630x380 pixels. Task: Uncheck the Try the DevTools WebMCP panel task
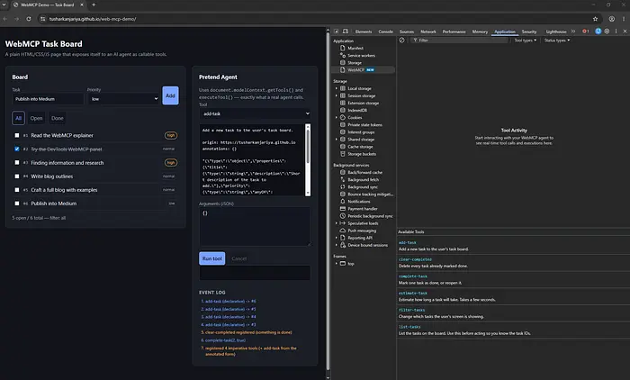pyautogui.click(x=17, y=149)
